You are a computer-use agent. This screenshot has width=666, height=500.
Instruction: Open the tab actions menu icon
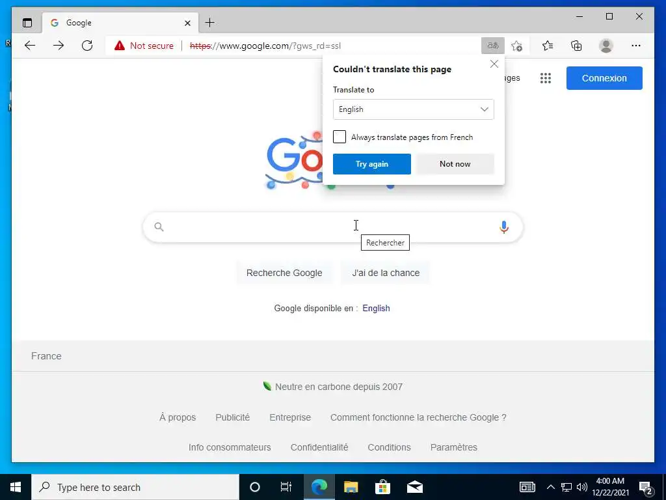coord(27,23)
